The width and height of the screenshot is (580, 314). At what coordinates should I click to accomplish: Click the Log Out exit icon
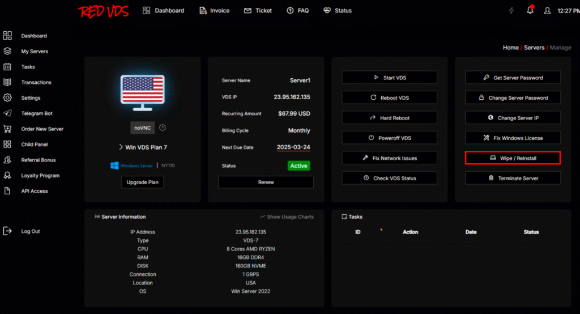pos(7,231)
